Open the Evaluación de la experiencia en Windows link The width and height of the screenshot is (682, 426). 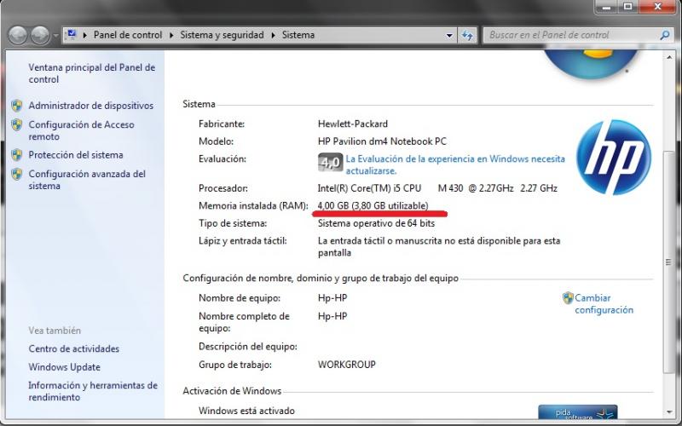click(455, 164)
